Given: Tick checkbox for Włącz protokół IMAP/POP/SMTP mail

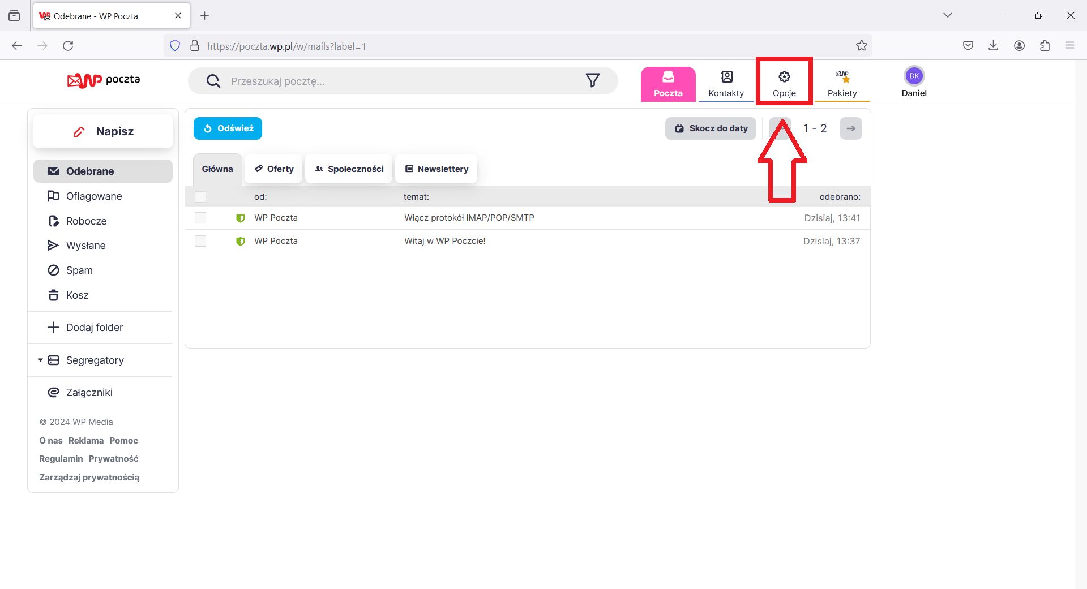Looking at the screenshot, I should coord(200,218).
